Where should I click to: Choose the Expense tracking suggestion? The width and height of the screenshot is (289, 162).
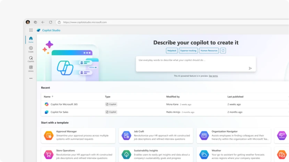[188, 51]
